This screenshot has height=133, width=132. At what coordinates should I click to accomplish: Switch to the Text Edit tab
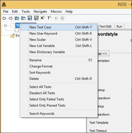(x=105, y=26)
